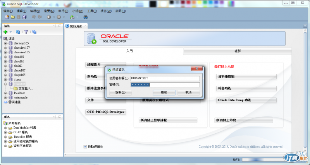Select the clasreview107 connection
Viewport: 310px width, 165px height.
coord(22,48)
